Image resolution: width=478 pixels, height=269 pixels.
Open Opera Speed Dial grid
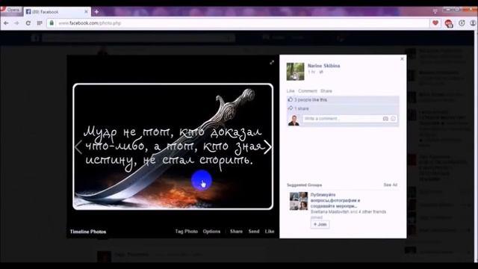(x=40, y=23)
